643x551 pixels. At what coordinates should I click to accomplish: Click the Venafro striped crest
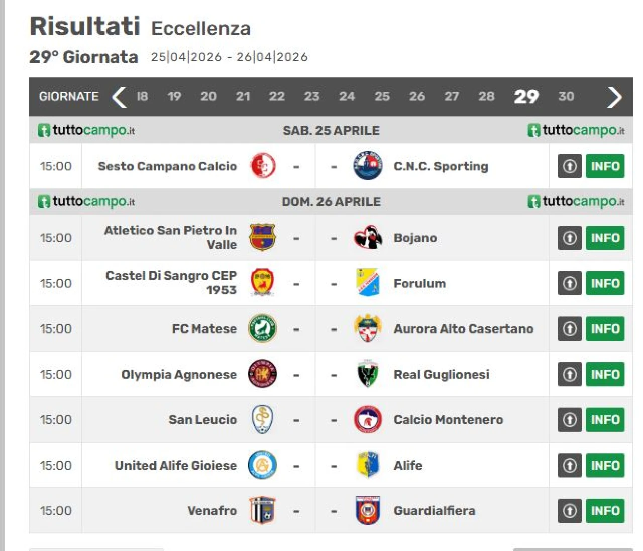[x=262, y=510]
